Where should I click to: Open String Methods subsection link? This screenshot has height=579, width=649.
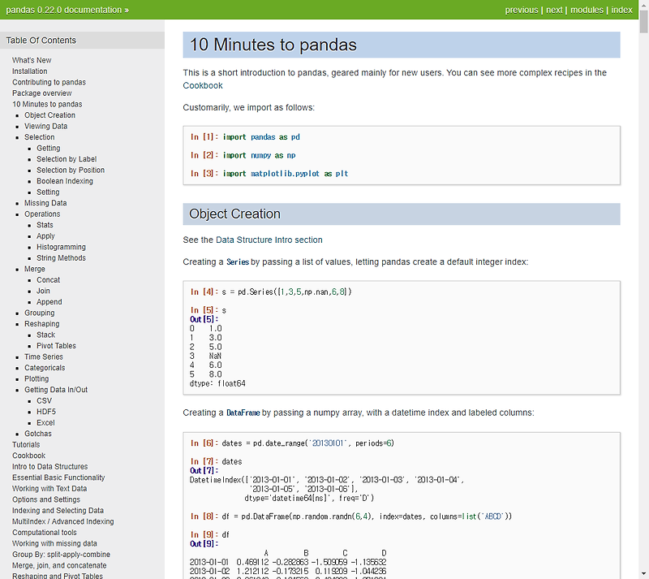click(61, 258)
